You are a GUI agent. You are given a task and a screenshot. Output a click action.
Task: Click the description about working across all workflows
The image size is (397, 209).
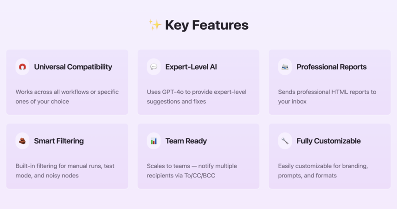coord(67,97)
